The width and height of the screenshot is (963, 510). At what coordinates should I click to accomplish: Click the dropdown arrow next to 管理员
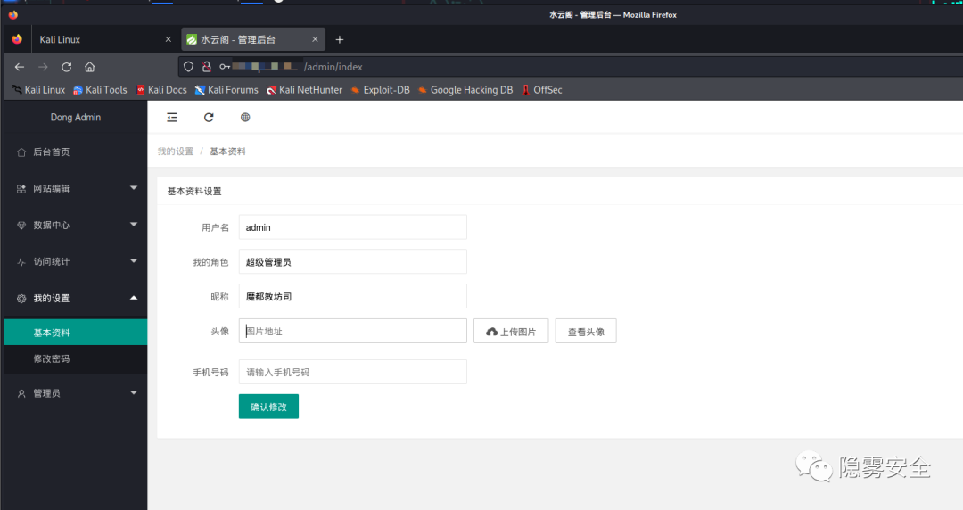134,392
